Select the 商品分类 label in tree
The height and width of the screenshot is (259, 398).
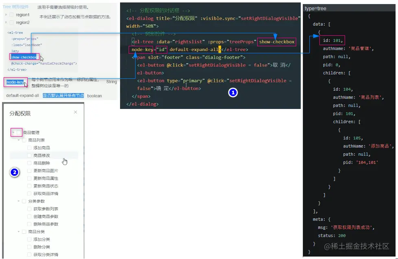pos(37,232)
